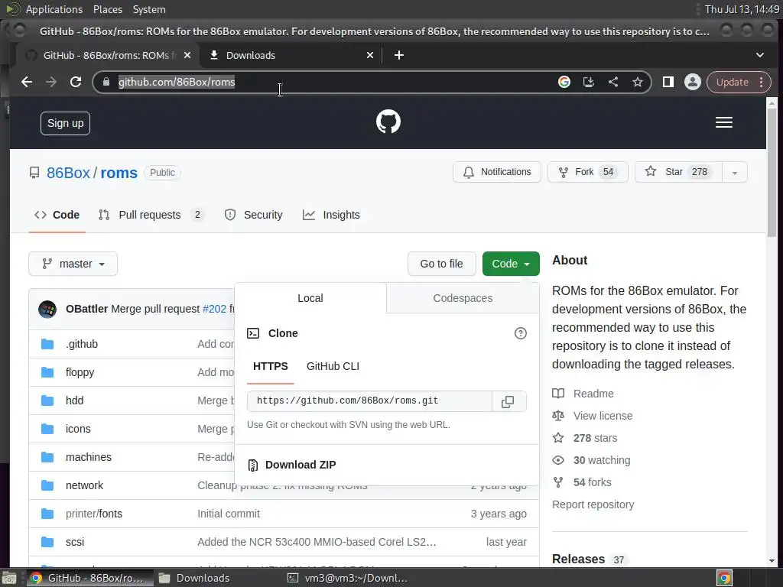Bookmark this page with the star icon
This screenshot has height=587, width=783.
click(x=637, y=82)
